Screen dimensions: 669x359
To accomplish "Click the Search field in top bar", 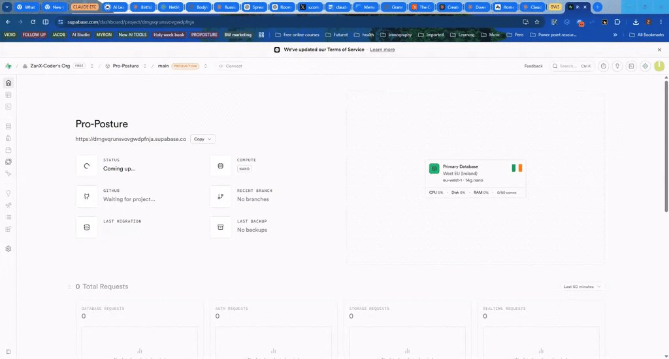I will (x=572, y=66).
